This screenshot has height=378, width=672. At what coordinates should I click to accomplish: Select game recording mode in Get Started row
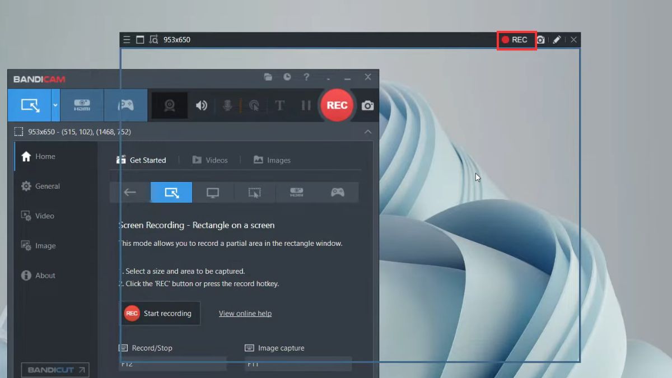338,192
